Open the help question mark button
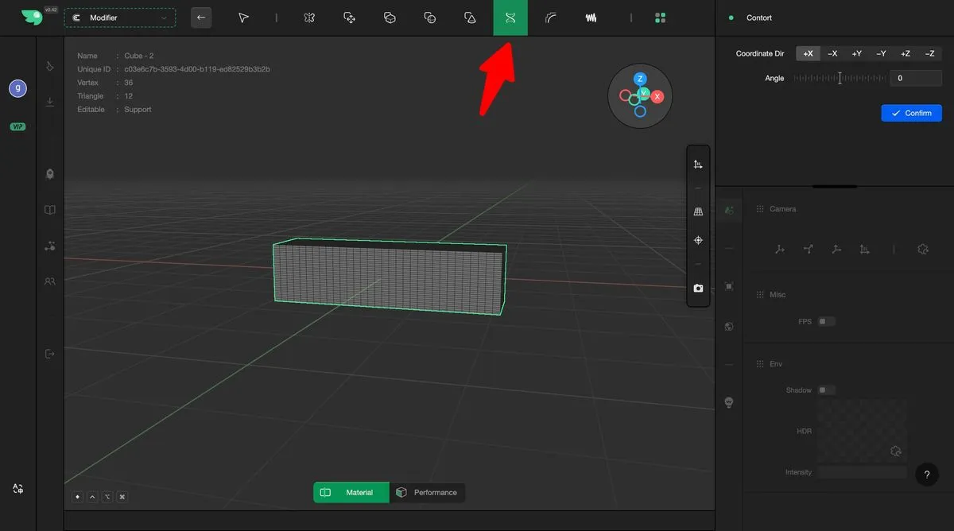The height and width of the screenshot is (531, 954). click(926, 475)
